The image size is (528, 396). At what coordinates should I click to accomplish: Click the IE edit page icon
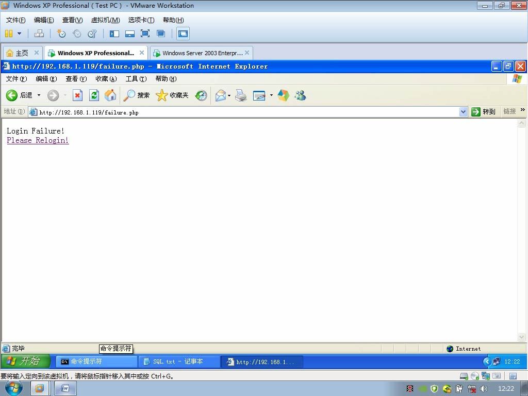pyautogui.click(x=259, y=95)
